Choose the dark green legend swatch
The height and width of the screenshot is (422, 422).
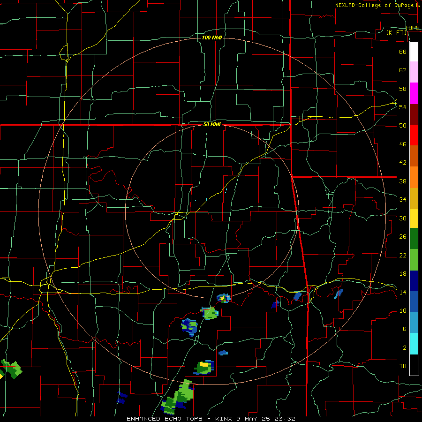coord(414,239)
